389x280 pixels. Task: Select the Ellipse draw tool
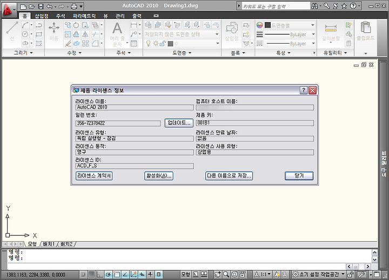point(25,43)
